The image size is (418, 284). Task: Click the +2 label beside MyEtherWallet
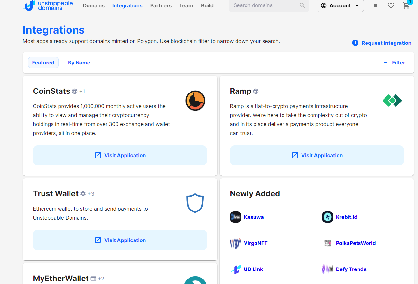click(101, 279)
